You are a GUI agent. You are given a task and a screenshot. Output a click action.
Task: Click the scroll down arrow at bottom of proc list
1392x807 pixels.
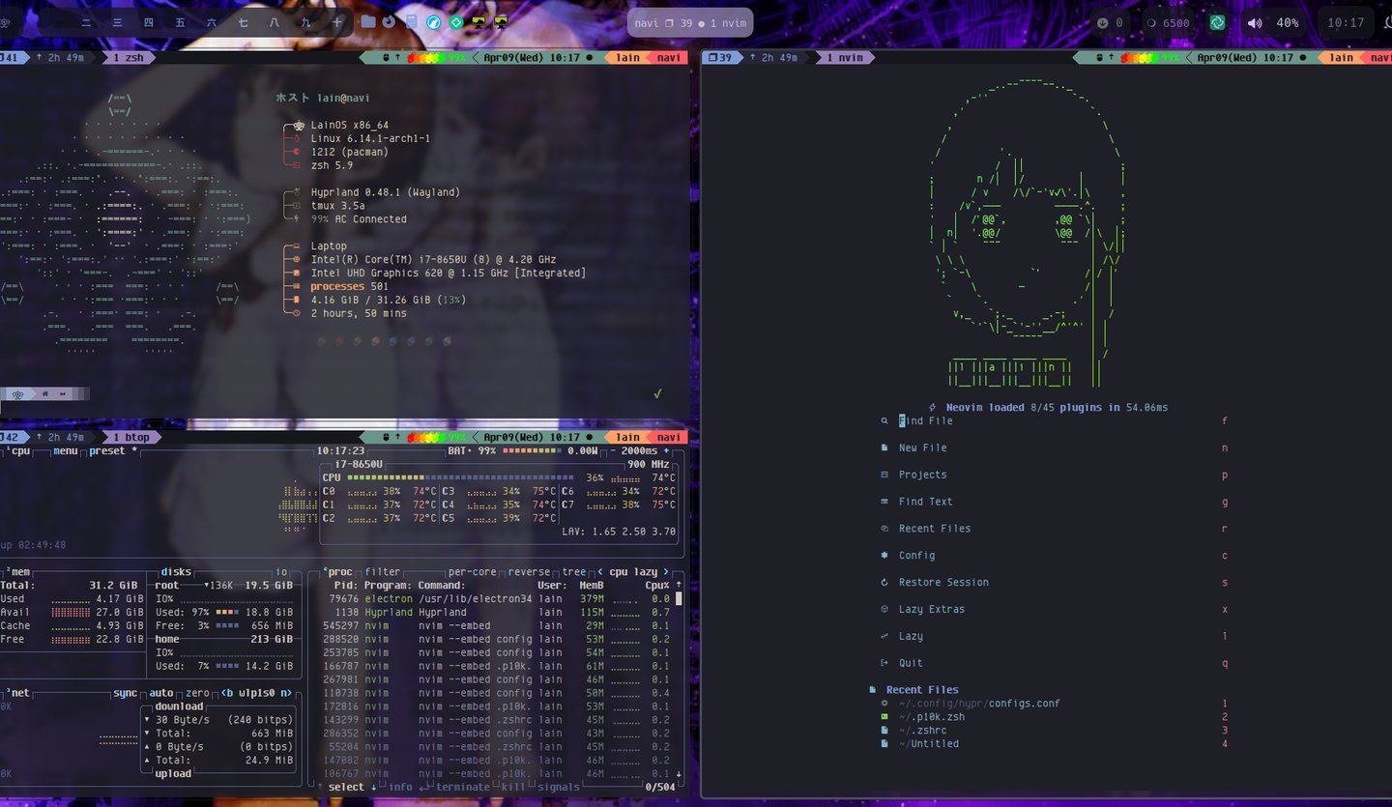679,774
